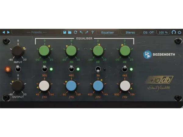Reload preset with circular arrow icon
The image size is (183, 137).
(x=75, y=32)
